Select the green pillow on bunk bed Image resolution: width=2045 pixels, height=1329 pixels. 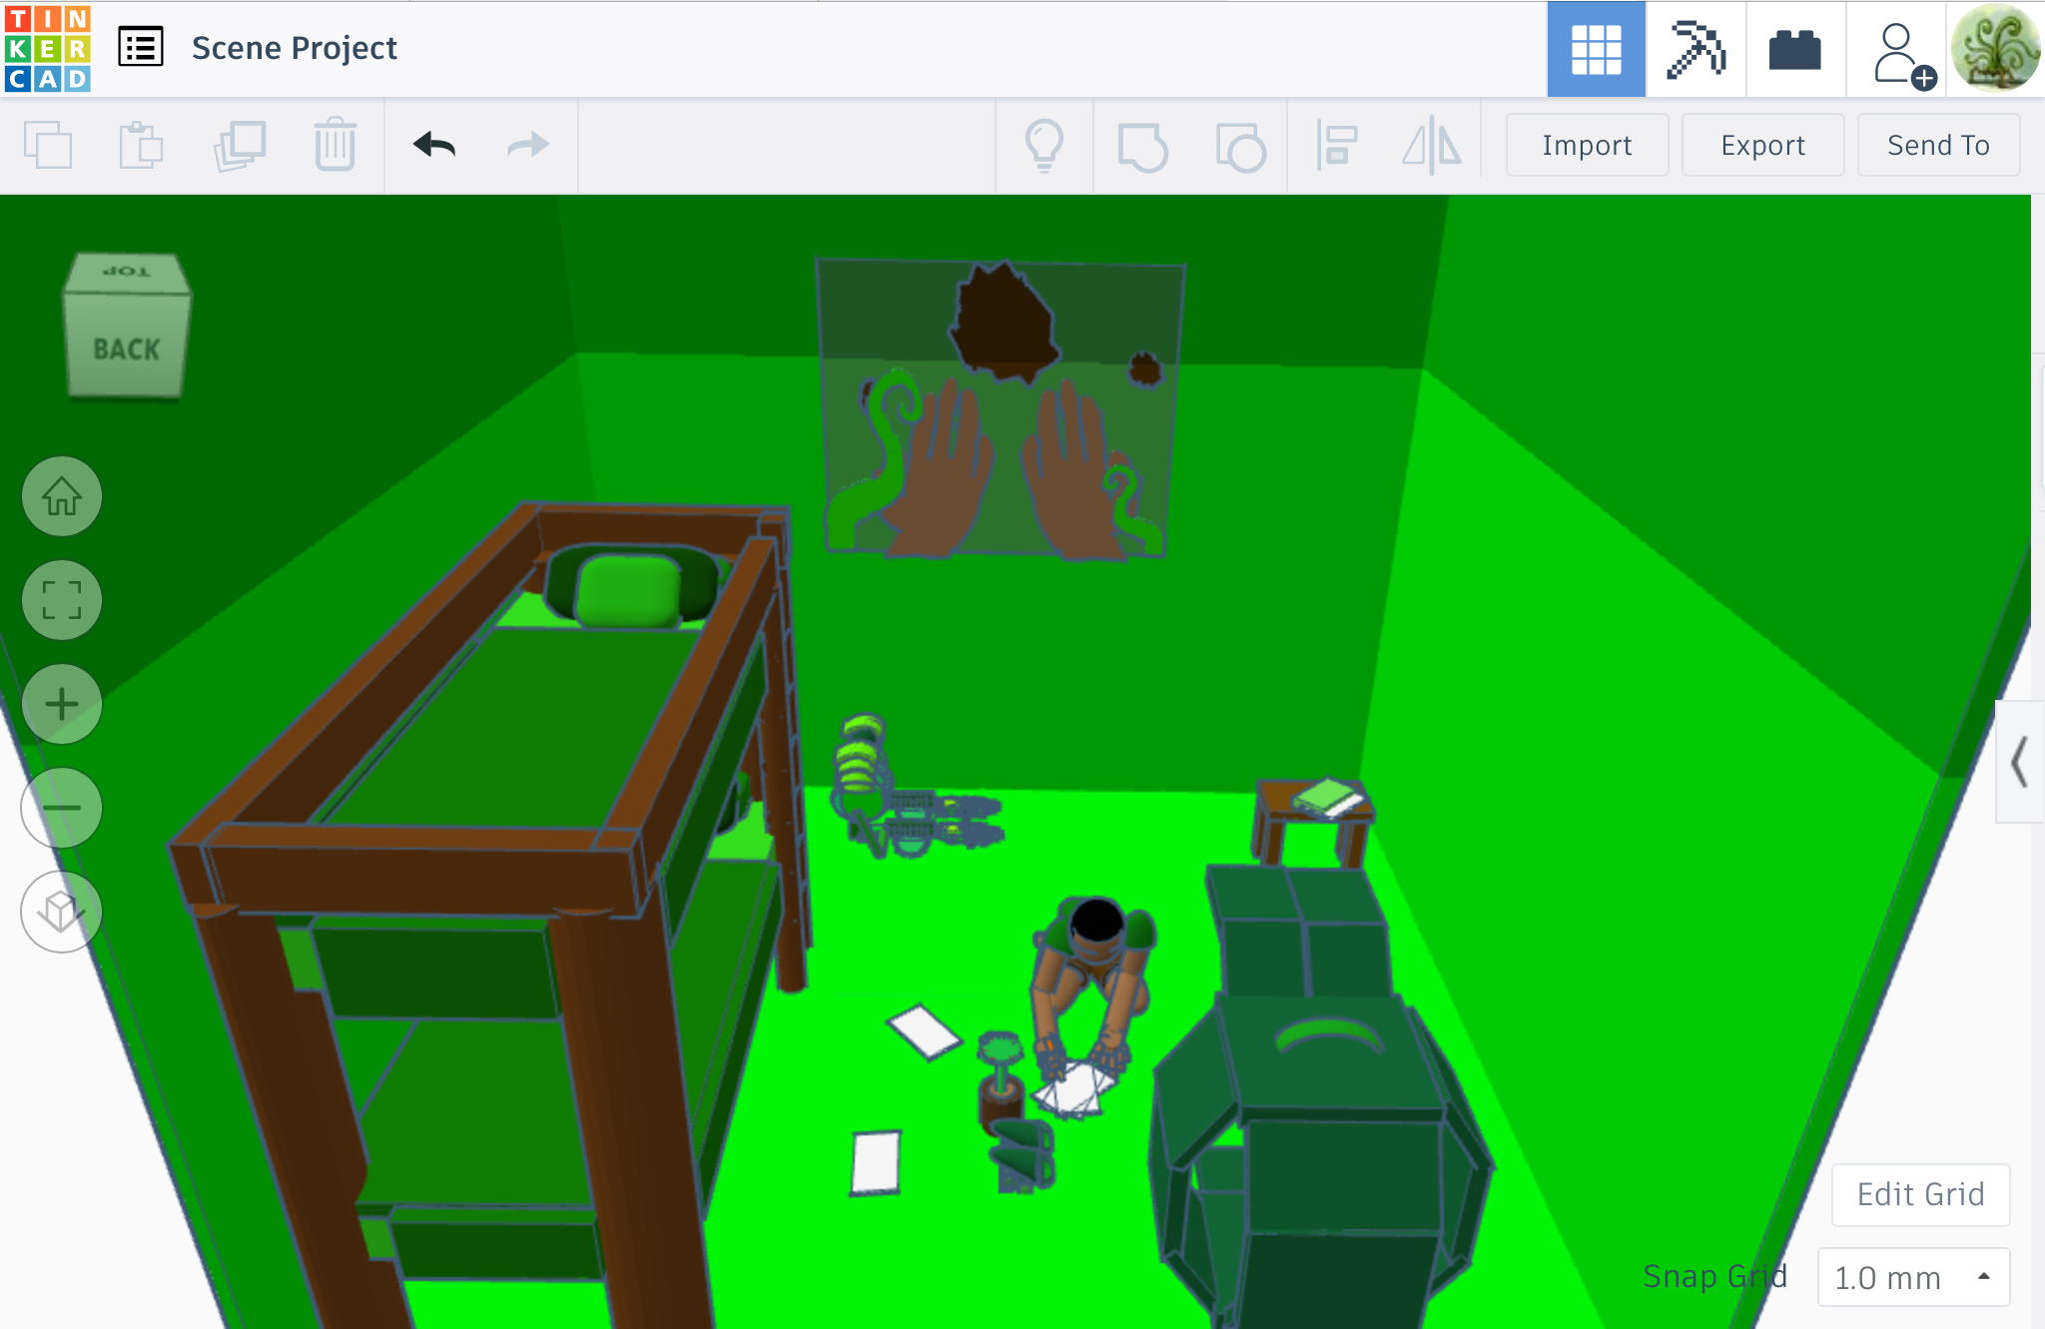(629, 591)
